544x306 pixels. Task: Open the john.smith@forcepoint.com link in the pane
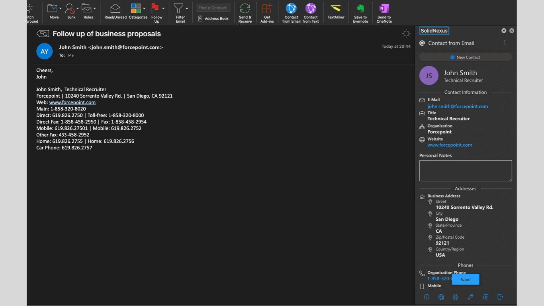[458, 106]
